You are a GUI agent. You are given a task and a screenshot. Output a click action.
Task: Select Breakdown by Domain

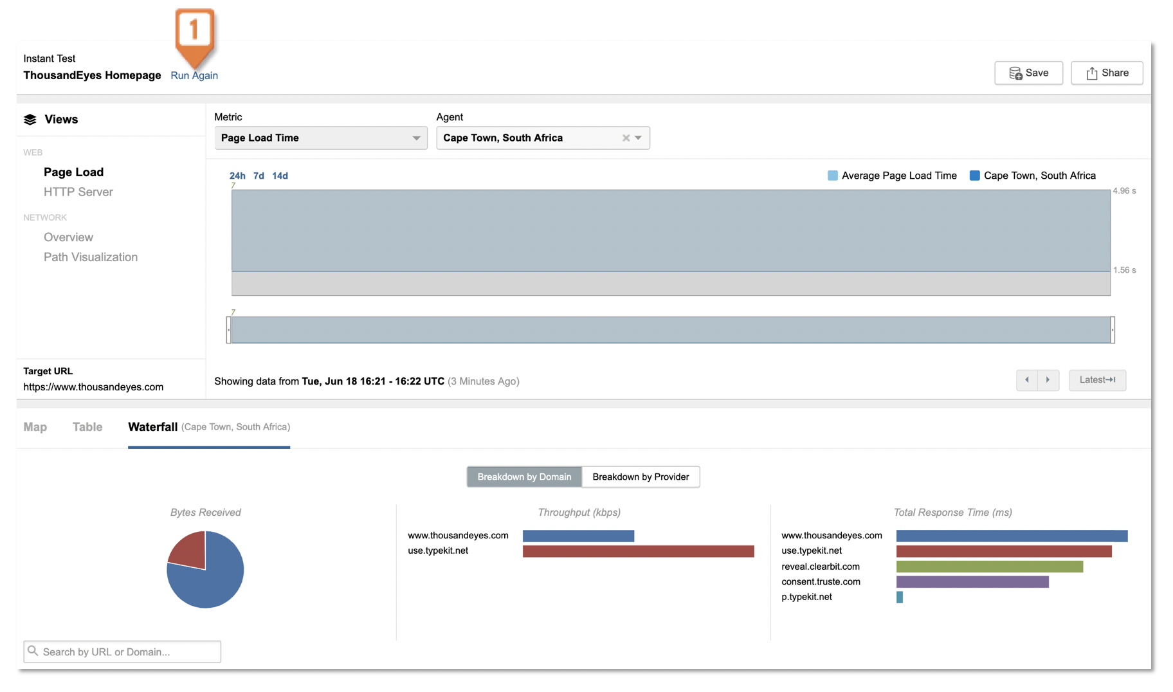[x=524, y=477]
